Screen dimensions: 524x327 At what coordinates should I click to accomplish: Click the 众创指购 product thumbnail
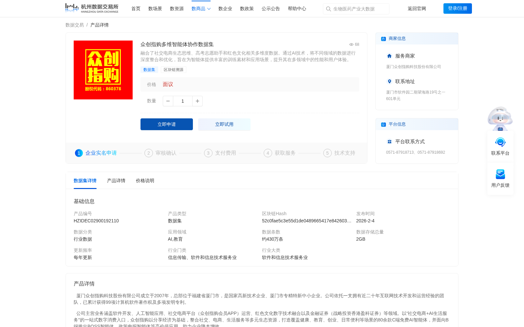(103, 70)
